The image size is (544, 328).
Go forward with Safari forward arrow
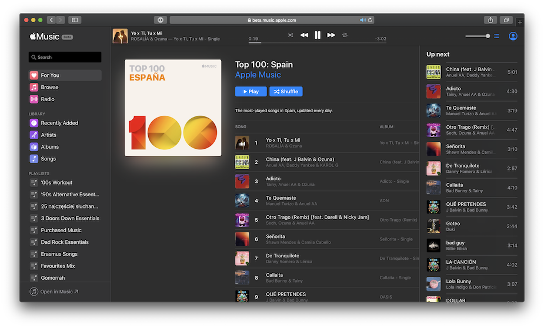pos(61,20)
